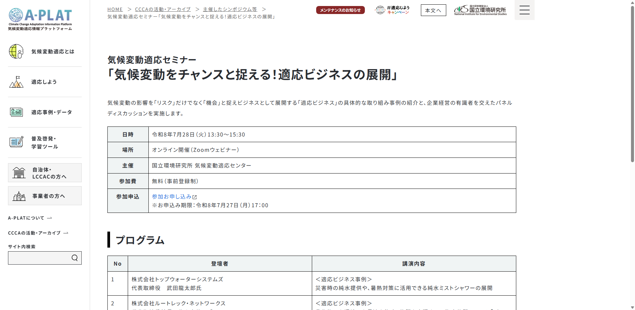Click お申込み期限 deadline note
Screen dimensions: 635x310
coord(210,205)
